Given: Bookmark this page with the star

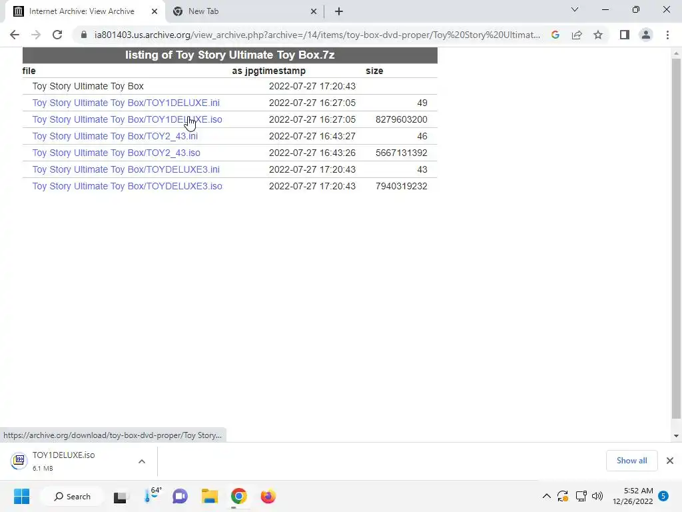Looking at the screenshot, I should pyautogui.click(x=598, y=35).
